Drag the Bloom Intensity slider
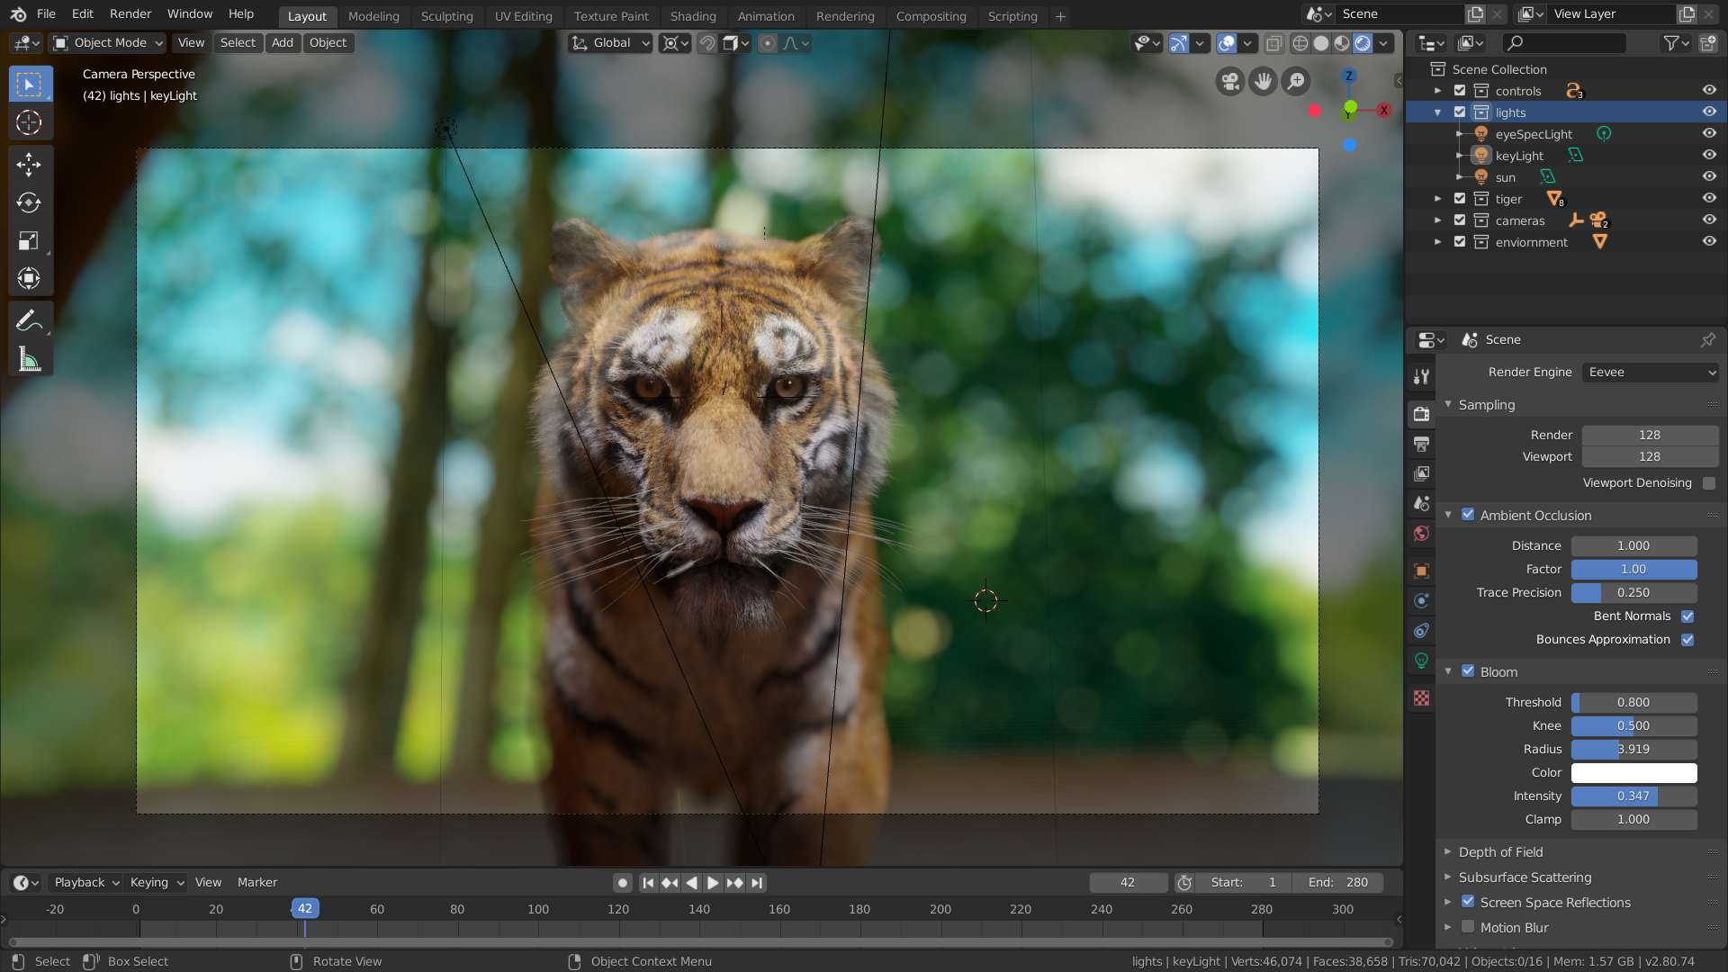The image size is (1728, 972). [x=1634, y=796]
